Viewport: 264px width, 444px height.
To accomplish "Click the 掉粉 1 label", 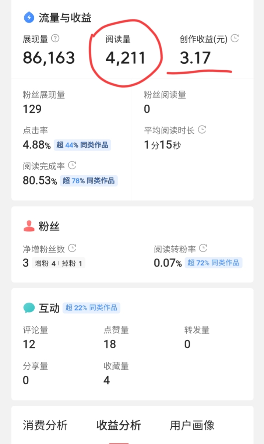I will point(71,263).
